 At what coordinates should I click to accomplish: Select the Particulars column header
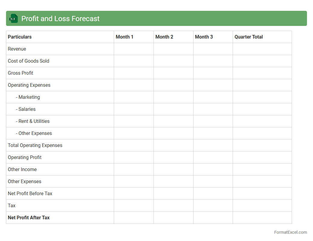click(x=20, y=37)
